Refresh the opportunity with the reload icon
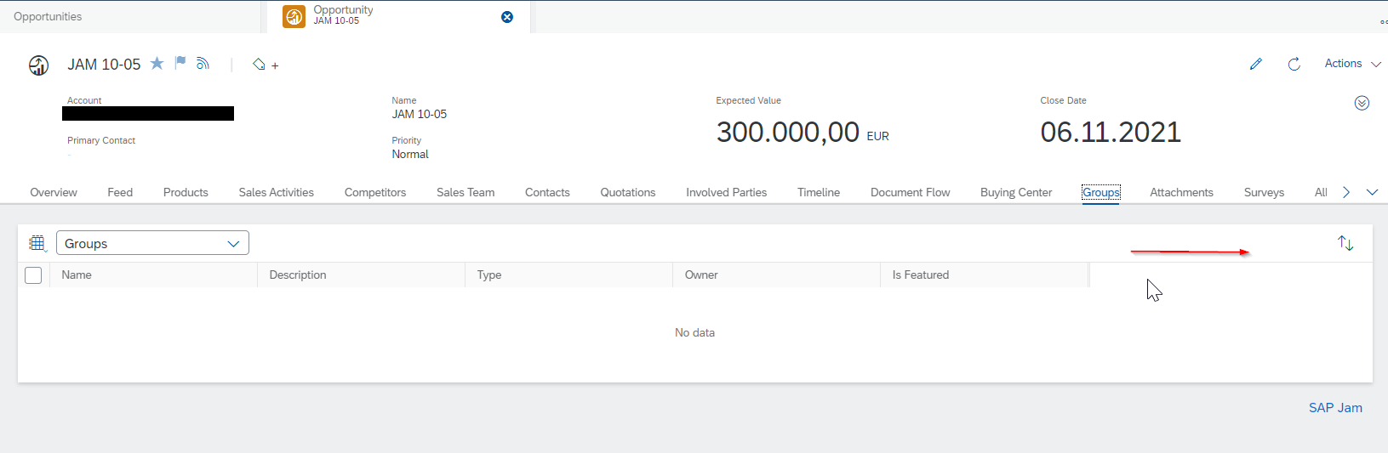 (x=1294, y=64)
